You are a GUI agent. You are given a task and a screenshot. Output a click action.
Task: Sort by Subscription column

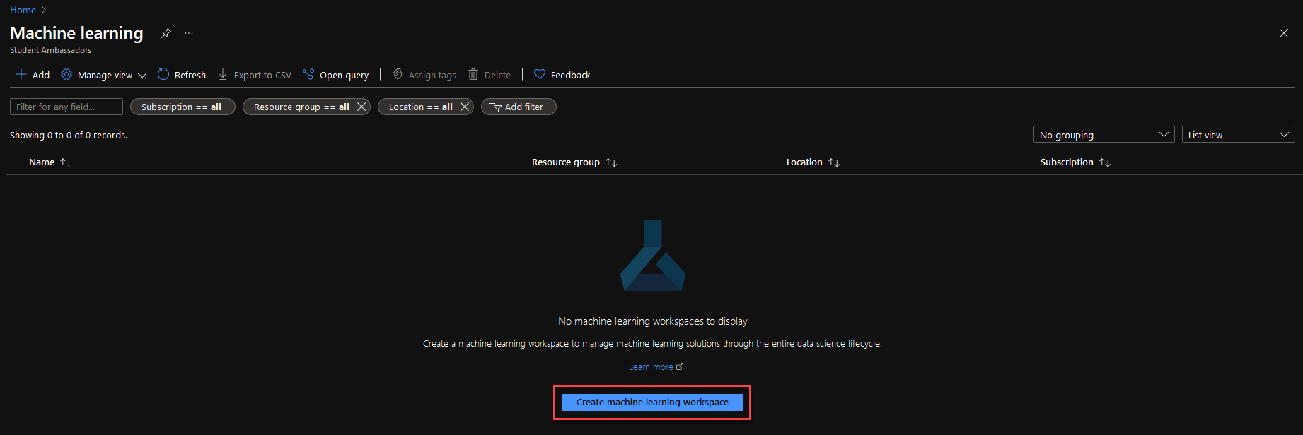pos(1075,162)
